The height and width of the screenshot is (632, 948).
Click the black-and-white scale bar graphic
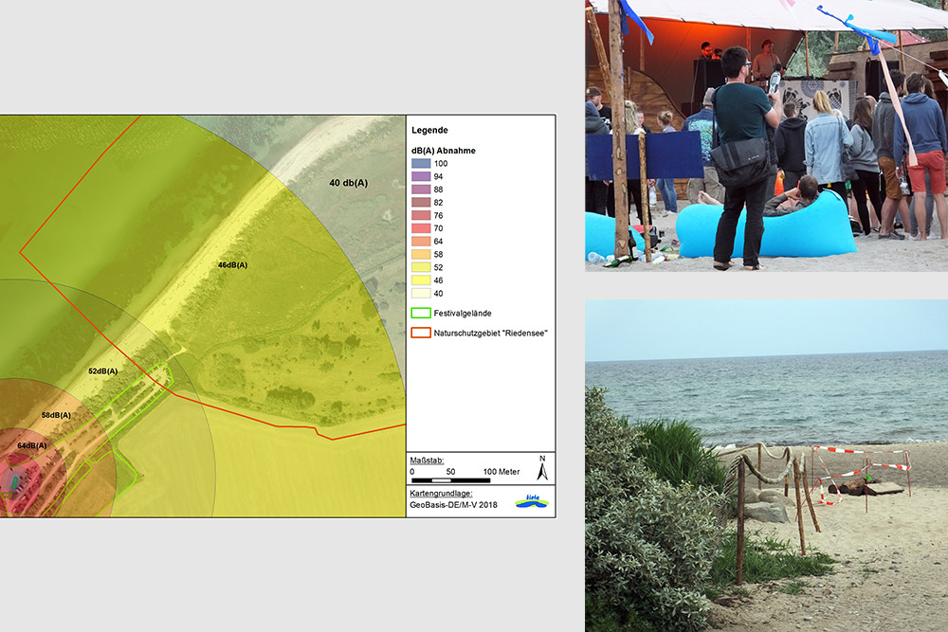[x=450, y=480]
